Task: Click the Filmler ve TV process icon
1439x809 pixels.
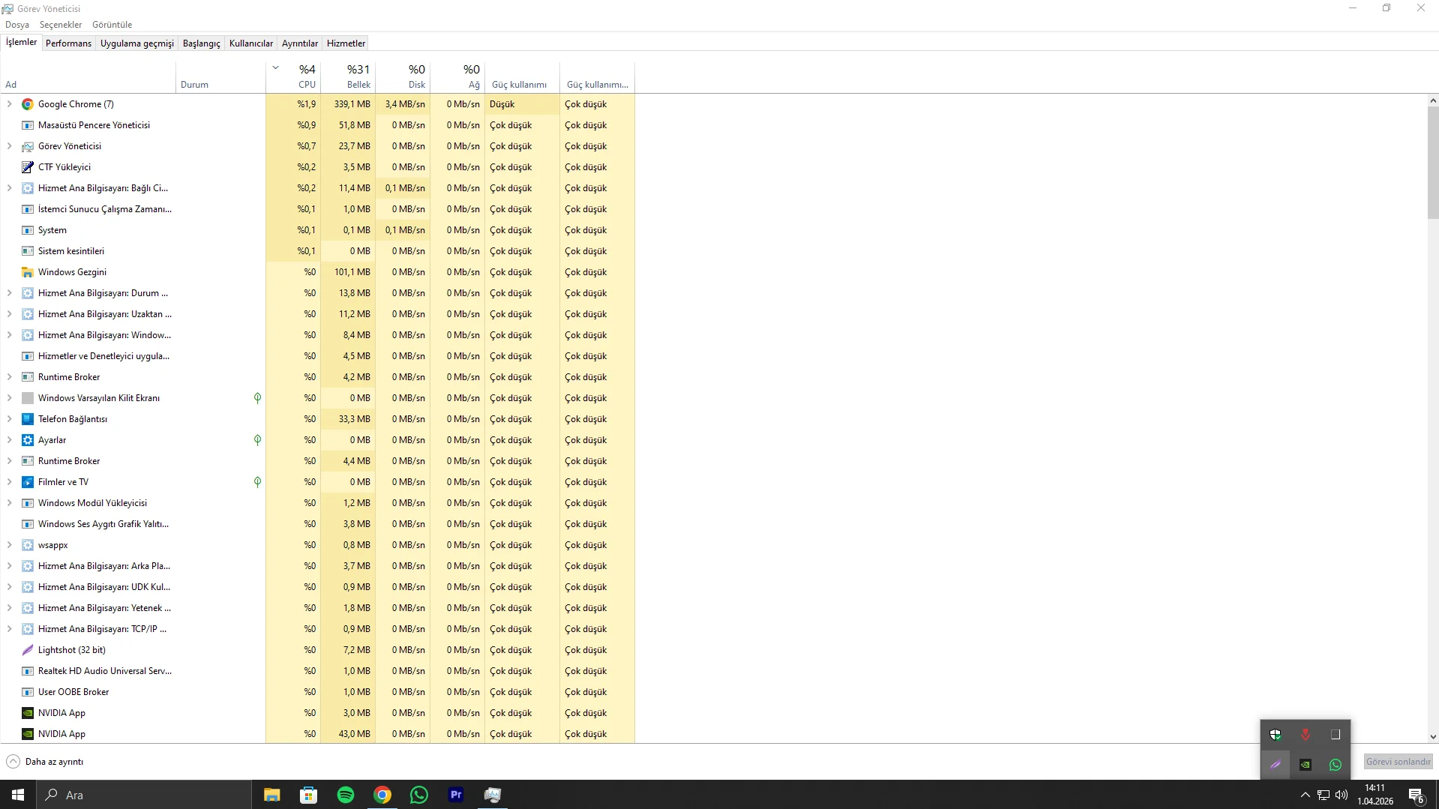Action: point(28,482)
